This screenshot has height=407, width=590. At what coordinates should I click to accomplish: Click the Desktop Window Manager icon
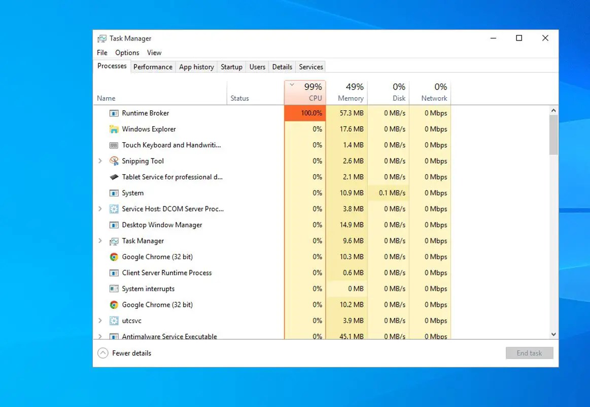(x=114, y=225)
